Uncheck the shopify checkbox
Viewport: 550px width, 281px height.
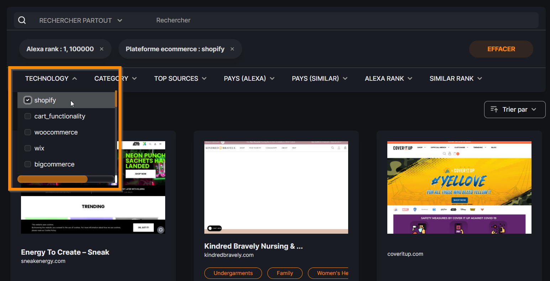click(x=28, y=100)
